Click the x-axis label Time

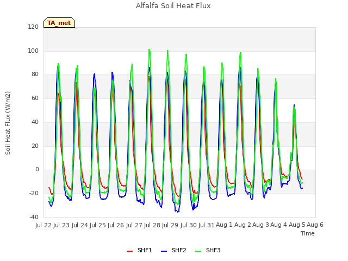coord(308,233)
